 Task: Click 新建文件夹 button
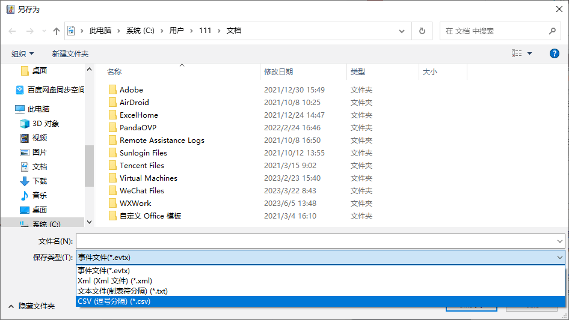(x=70, y=54)
